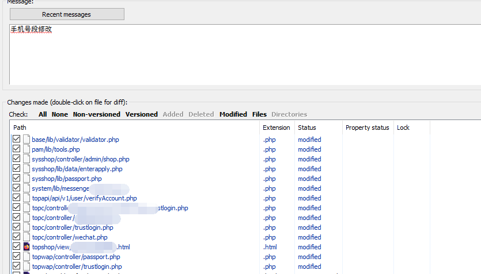Click the file icon beside sysshop/lib/passport.php
Viewport: 481px width, 274px height.
point(26,178)
